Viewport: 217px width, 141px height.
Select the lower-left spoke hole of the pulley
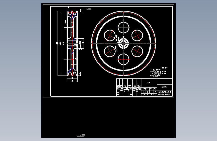tap(110, 51)
